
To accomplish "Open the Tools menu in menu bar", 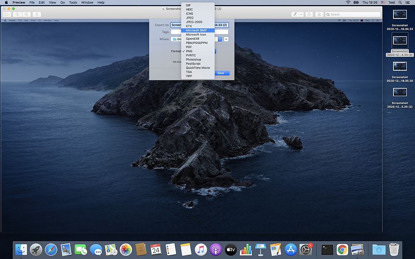I will click(73, 2).
